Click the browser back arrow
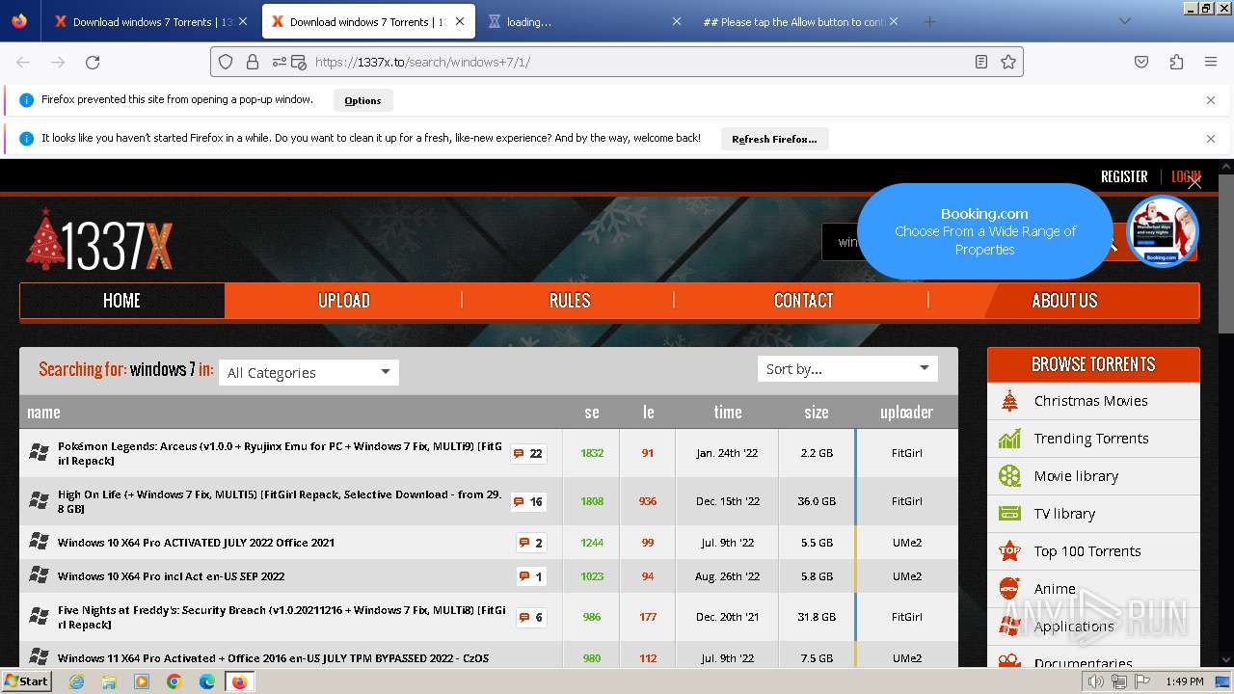1234x694 pixels. (x=23, y=62)
